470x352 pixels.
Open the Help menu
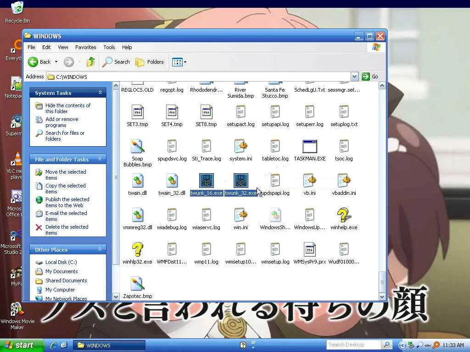click(x=127, y=47)
